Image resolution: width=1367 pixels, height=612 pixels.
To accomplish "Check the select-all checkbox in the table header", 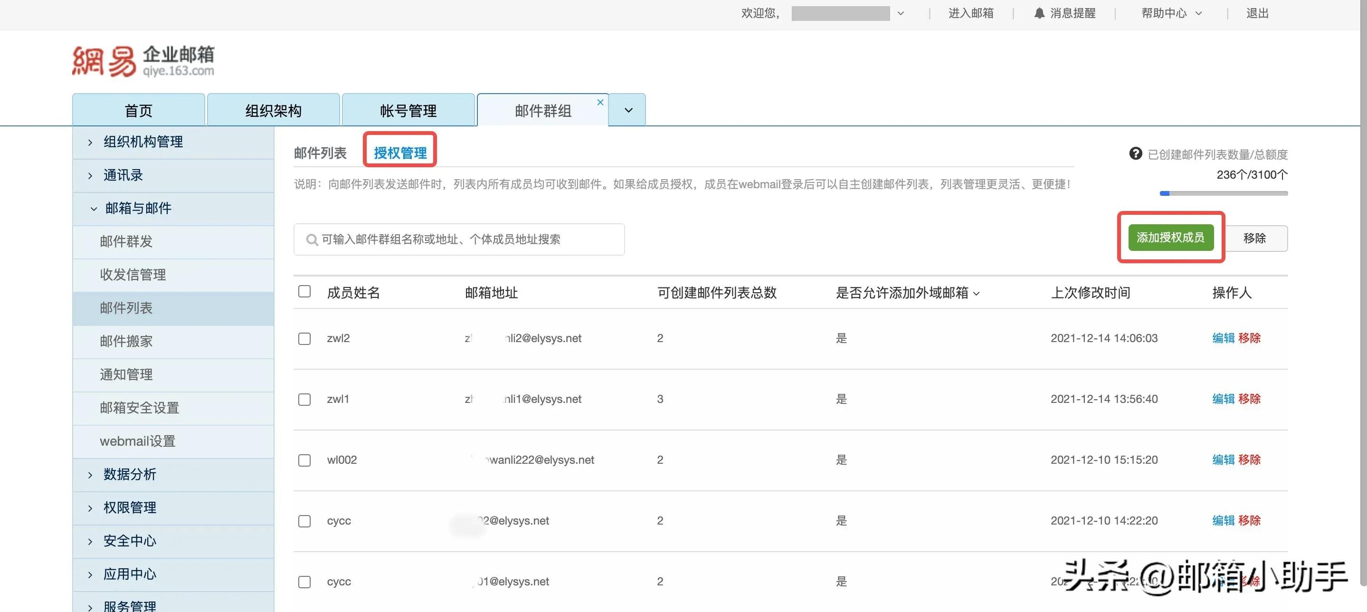I will coord(304,291).
